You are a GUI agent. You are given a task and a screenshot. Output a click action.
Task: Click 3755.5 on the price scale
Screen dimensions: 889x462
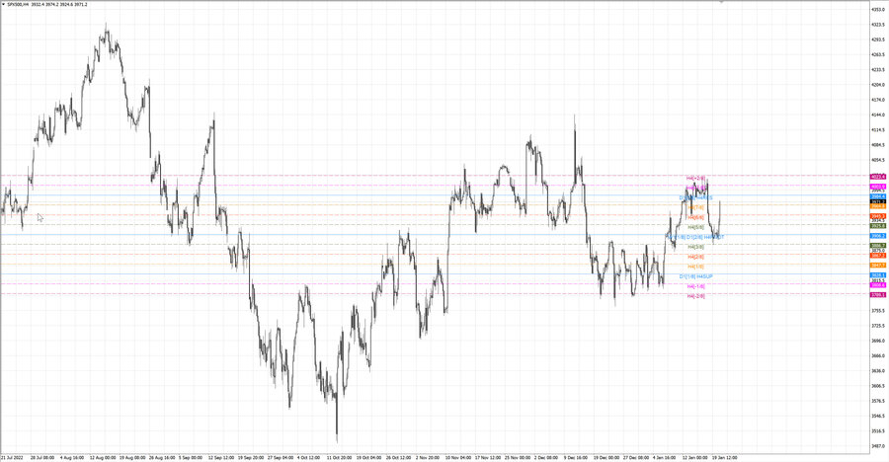pyautogui.click(x=878, y=311)
